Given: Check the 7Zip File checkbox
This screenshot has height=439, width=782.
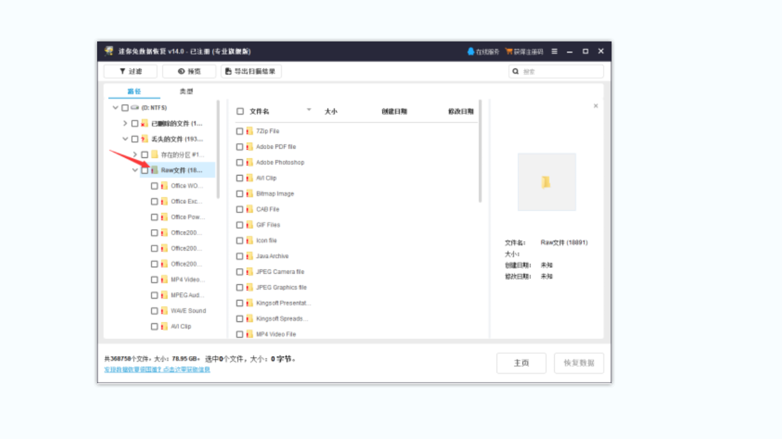Looking at the screenshot, I should [x=239, y=130].
